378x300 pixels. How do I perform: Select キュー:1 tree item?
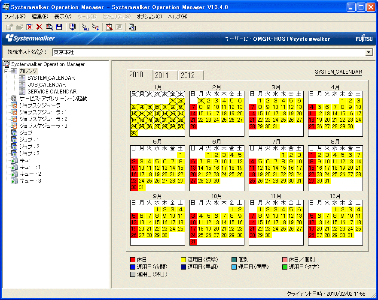point(30,167)
